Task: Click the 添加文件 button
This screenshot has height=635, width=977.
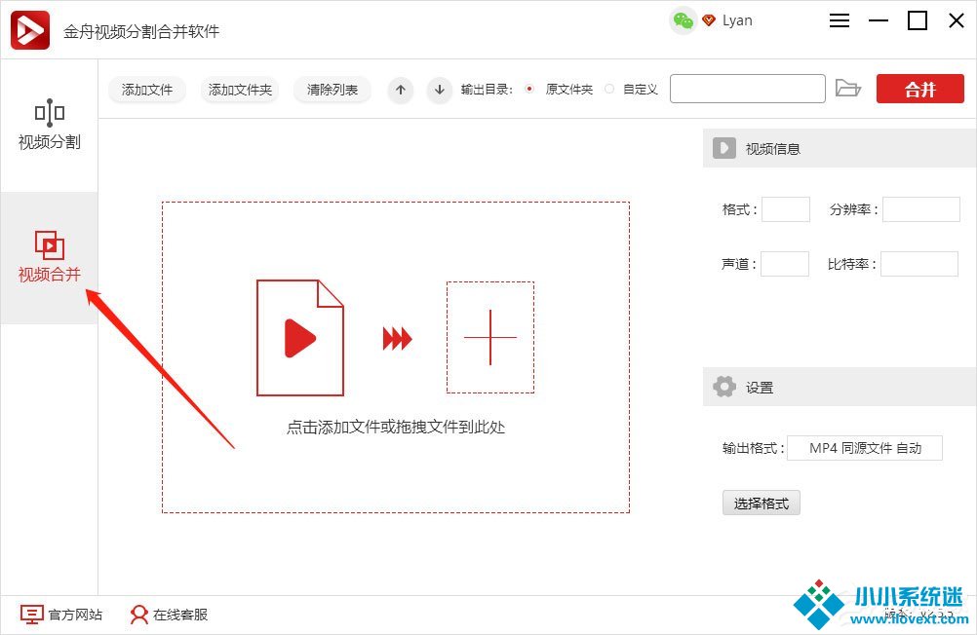Action: 147,90
